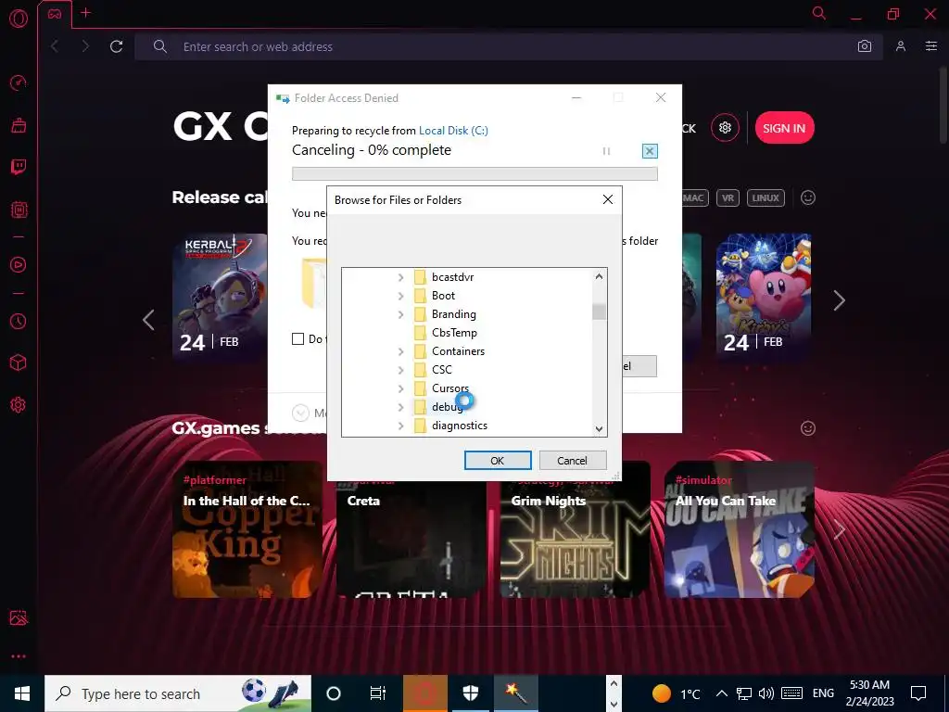
Task: Open the taskbar volume speaker icon
Action: coord(766,693)
